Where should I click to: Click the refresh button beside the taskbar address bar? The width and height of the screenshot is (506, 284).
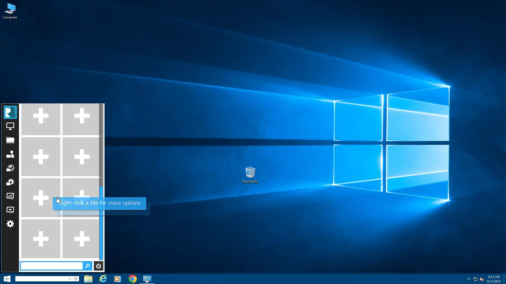coord(76,279)
